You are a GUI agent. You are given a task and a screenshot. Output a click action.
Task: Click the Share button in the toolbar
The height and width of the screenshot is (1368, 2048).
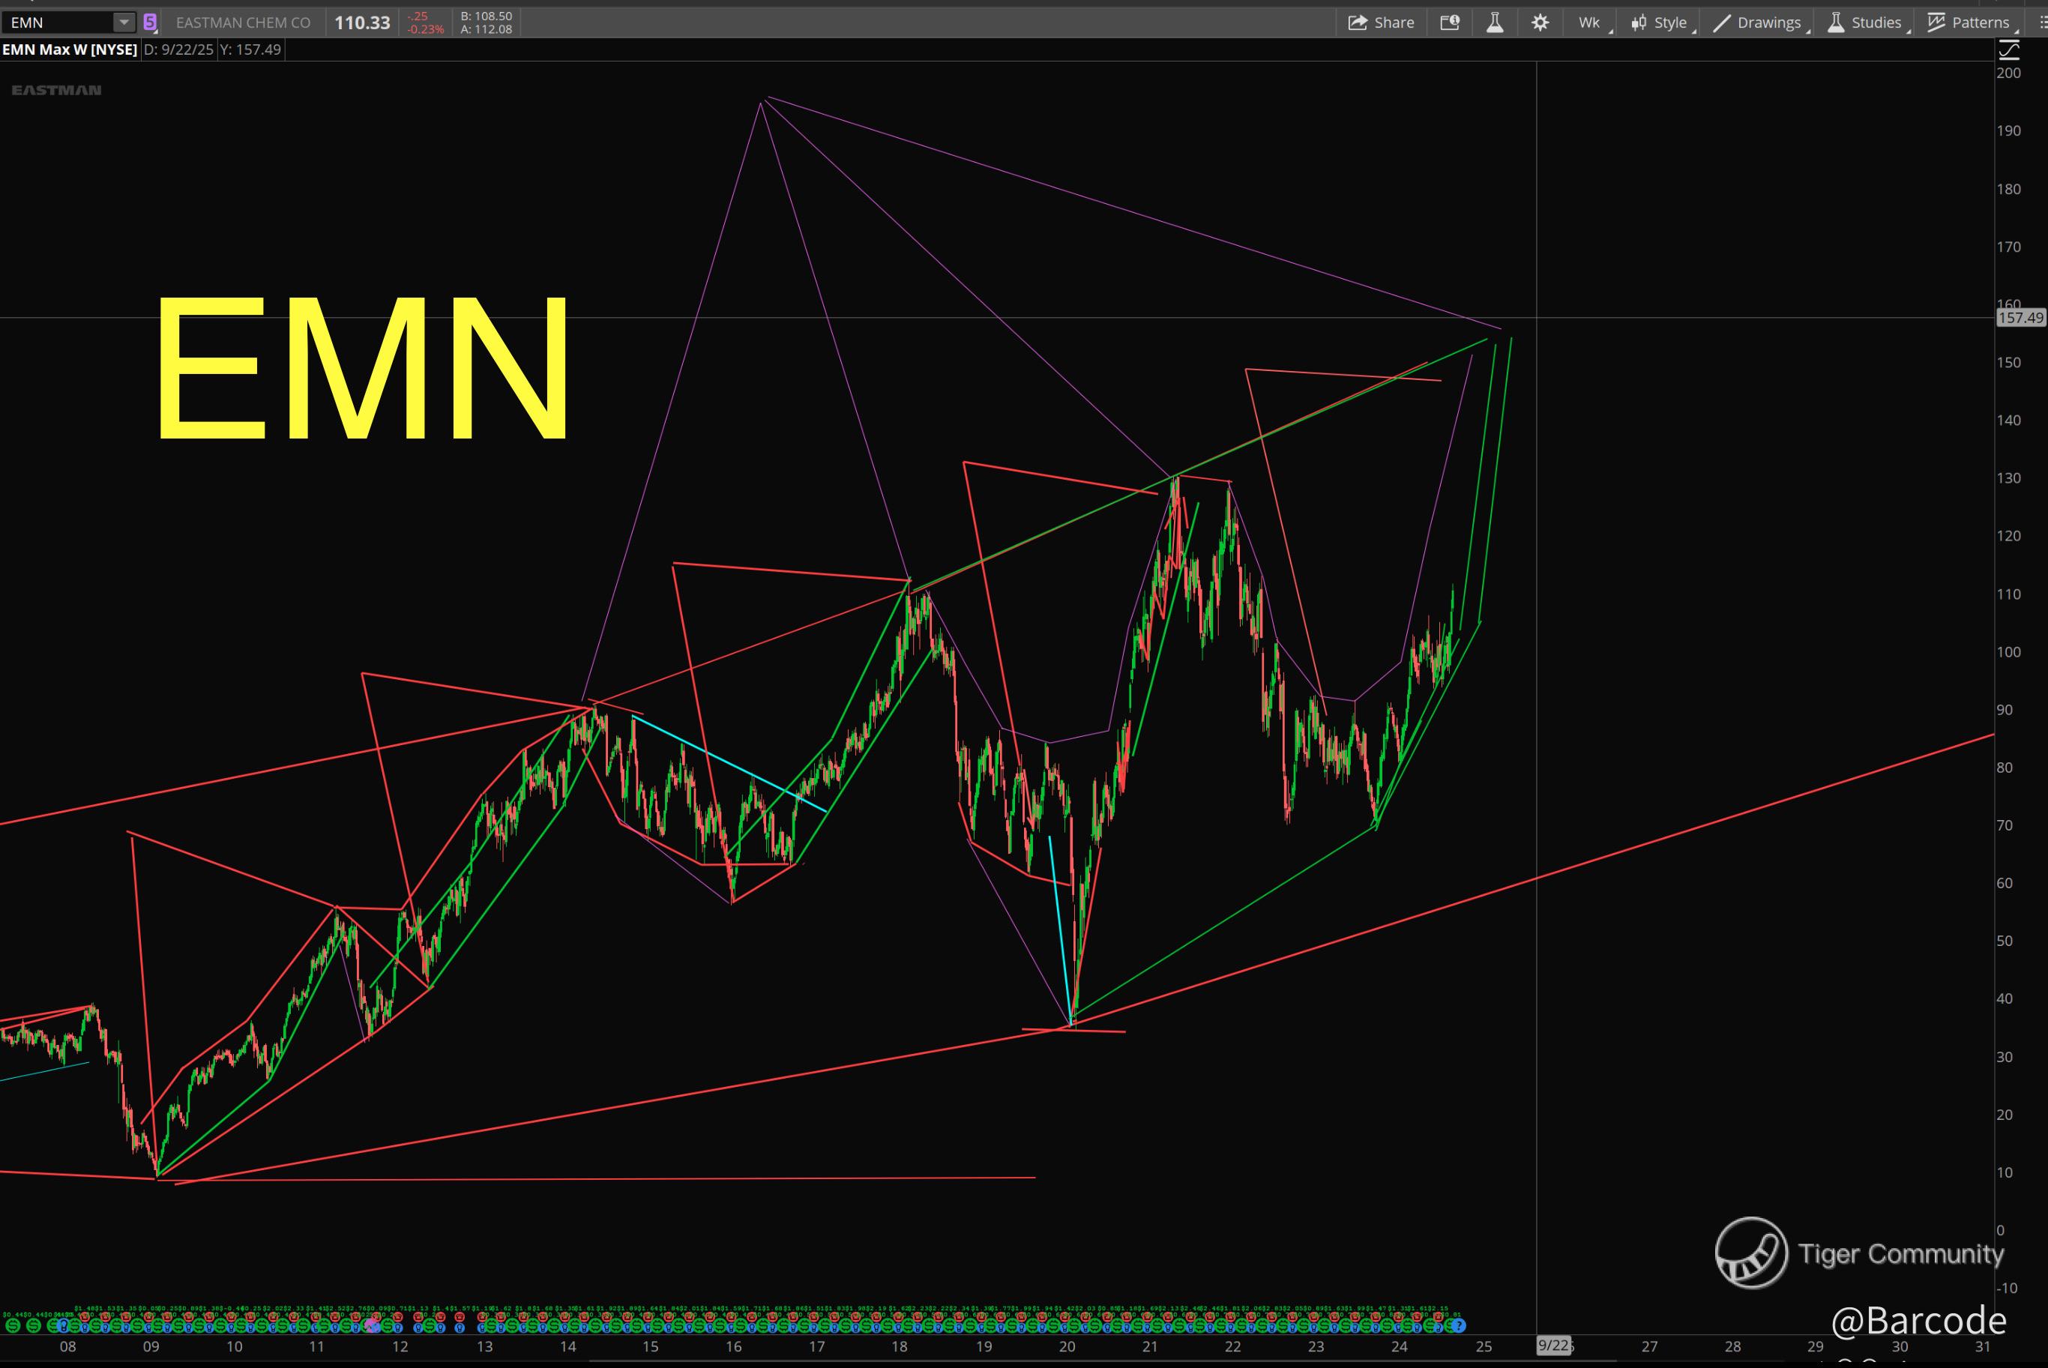point(1381,22)
